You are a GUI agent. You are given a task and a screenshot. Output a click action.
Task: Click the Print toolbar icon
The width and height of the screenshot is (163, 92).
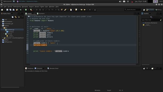(x=13, y=10)
